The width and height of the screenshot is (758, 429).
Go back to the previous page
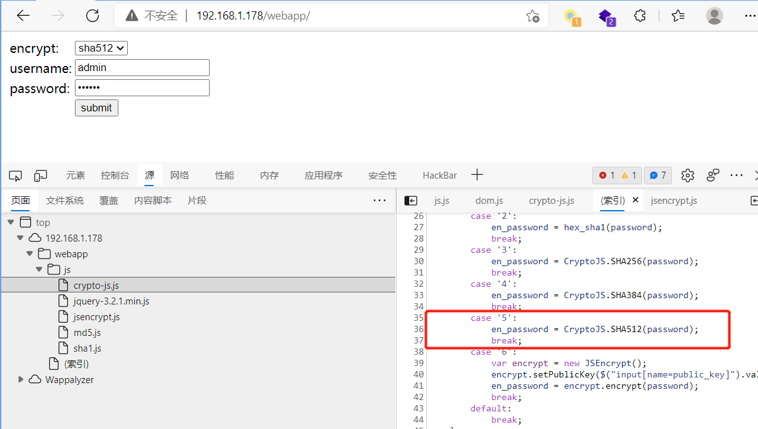[23, 16]
